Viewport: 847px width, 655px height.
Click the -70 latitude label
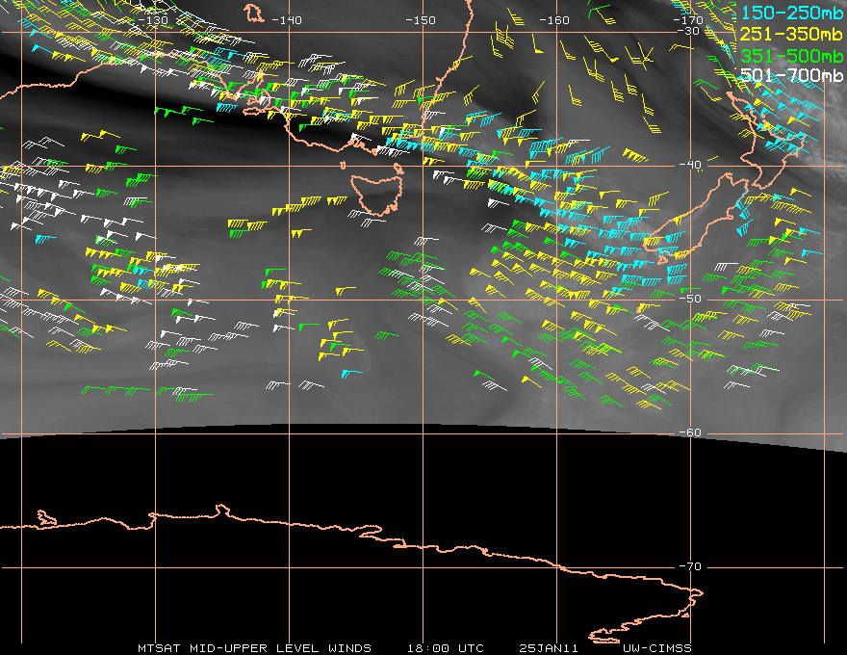click(690, 566)
